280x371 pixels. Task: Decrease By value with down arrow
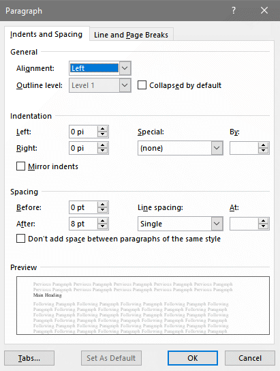tap(263, 151)
